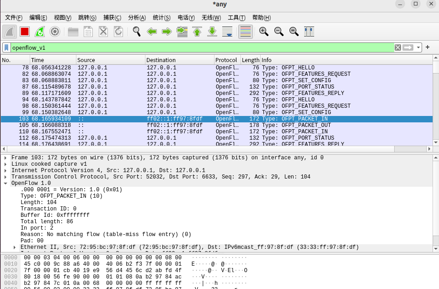Sort packets by Info column
The height and width of the screenshot is (289, 439).
(346, 60)
